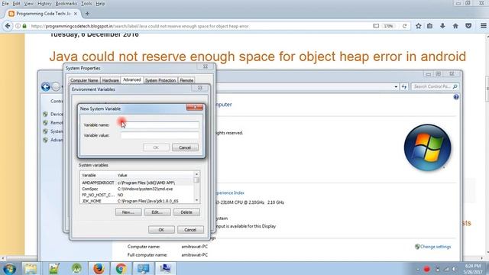This screenshot has width=489, height=275.
Task: Open Pocket shield icon in toolbar
Action: pyautogui.click(x=468, y=26)
